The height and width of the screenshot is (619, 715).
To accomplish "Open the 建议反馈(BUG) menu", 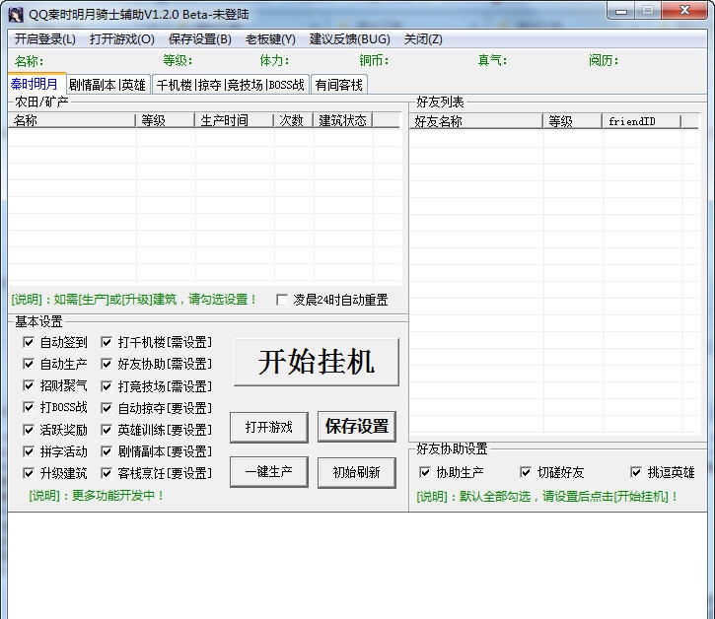I will pos(350,39).
